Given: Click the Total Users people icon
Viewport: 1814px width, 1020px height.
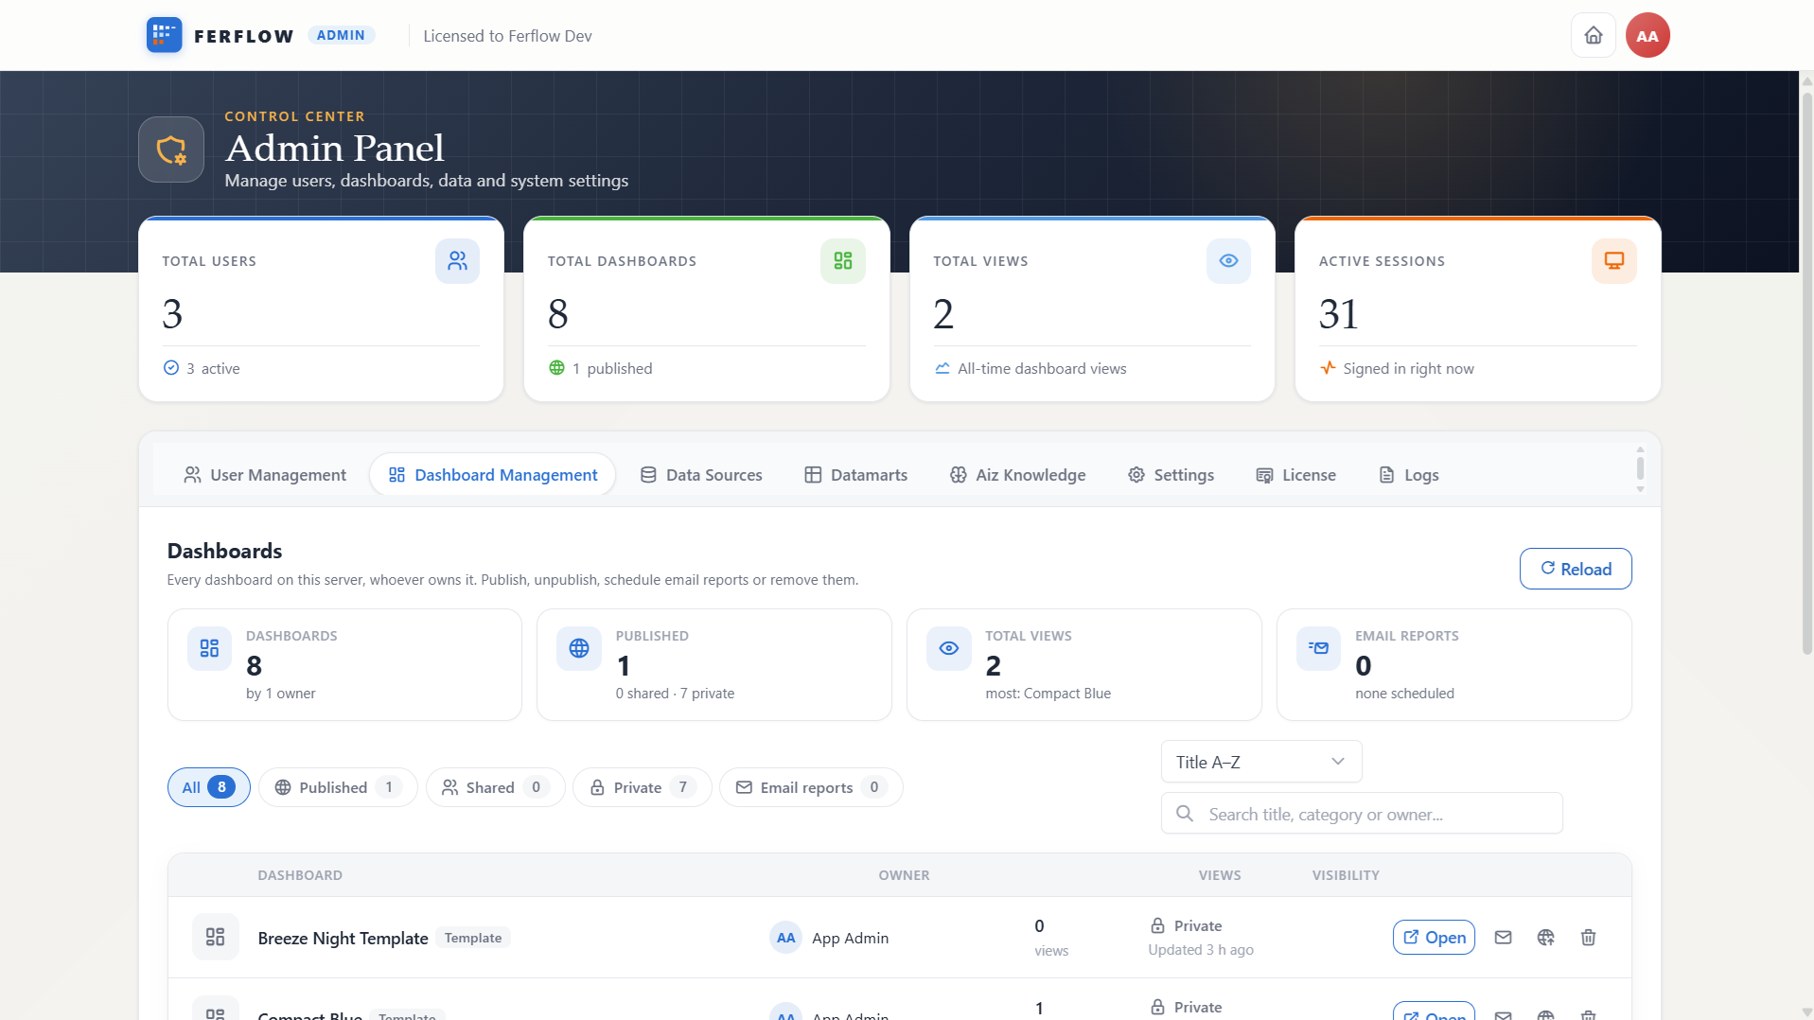Looking at the screenshot, I should pyautogui.click(x=457, y=261).
